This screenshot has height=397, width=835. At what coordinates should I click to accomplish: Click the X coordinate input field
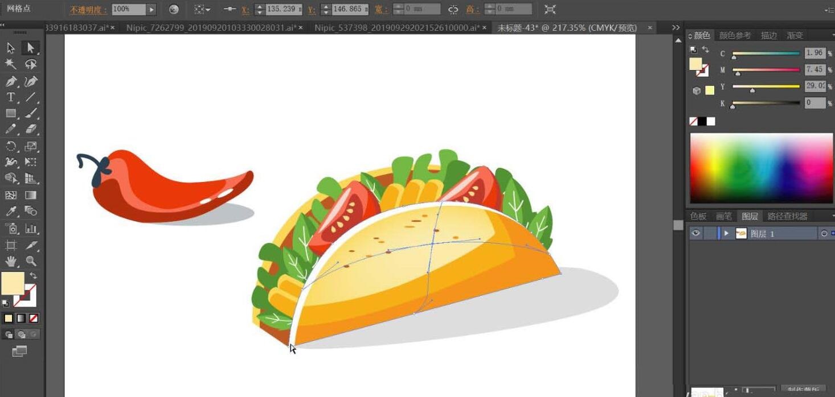tap(284, 10)
